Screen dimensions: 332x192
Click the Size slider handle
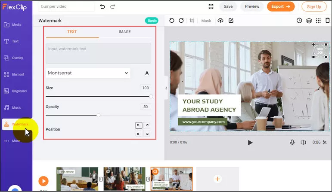point(151,97)
